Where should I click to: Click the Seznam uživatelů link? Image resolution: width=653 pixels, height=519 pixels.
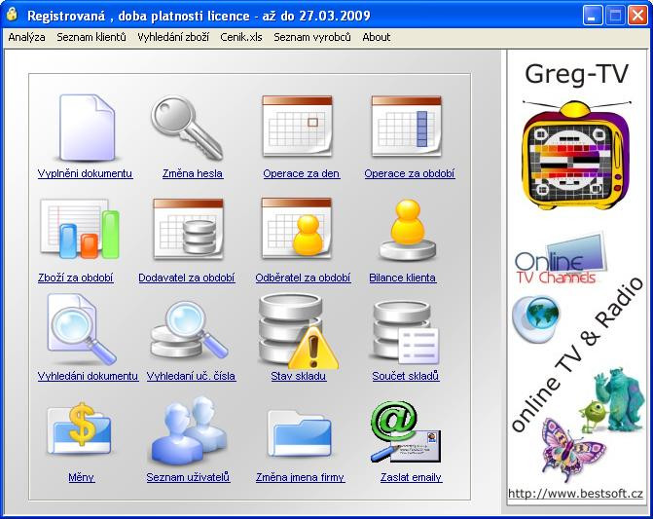188,477
